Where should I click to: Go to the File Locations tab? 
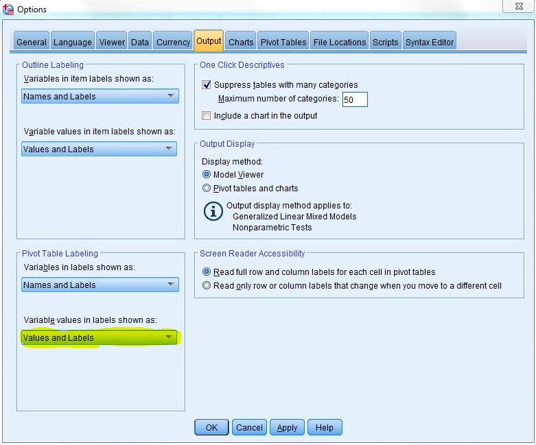tap(339, 42)
